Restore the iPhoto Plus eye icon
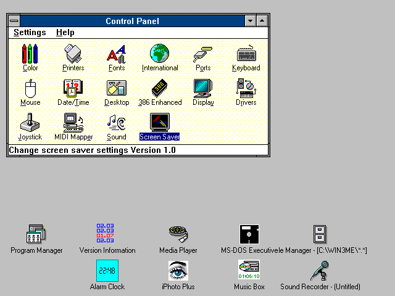This screenshot has width=395, height=296. (x=178, y=271)
